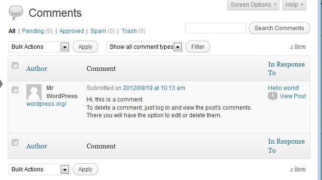Click the comment count bubble icon
Image resolution: width=322 pixels, height=180 pixels.
coord(273,96)
